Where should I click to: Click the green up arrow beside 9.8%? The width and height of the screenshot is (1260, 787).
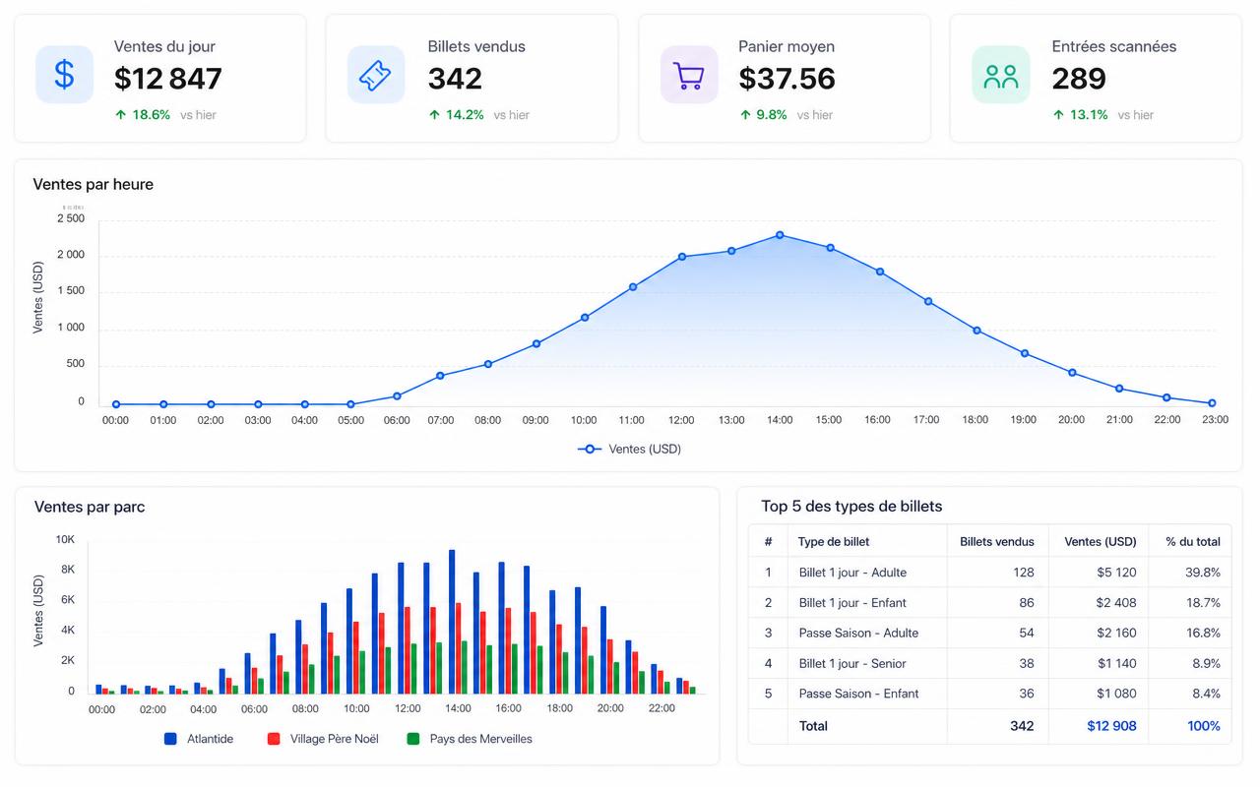click(745, 115)
